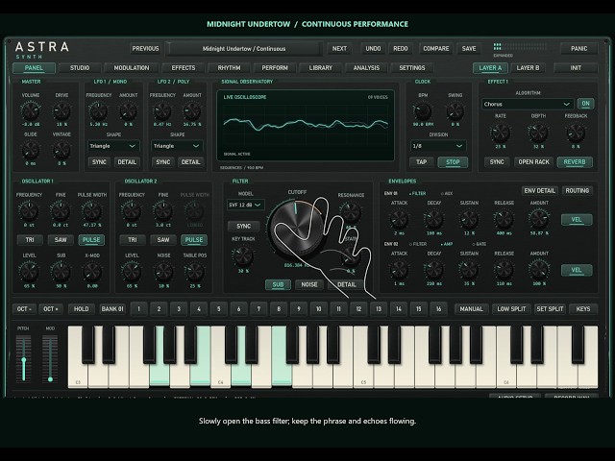Load the PREVIOUS preset
The width and height of the screenshot is (615, 461).
[x=145, y=49]
